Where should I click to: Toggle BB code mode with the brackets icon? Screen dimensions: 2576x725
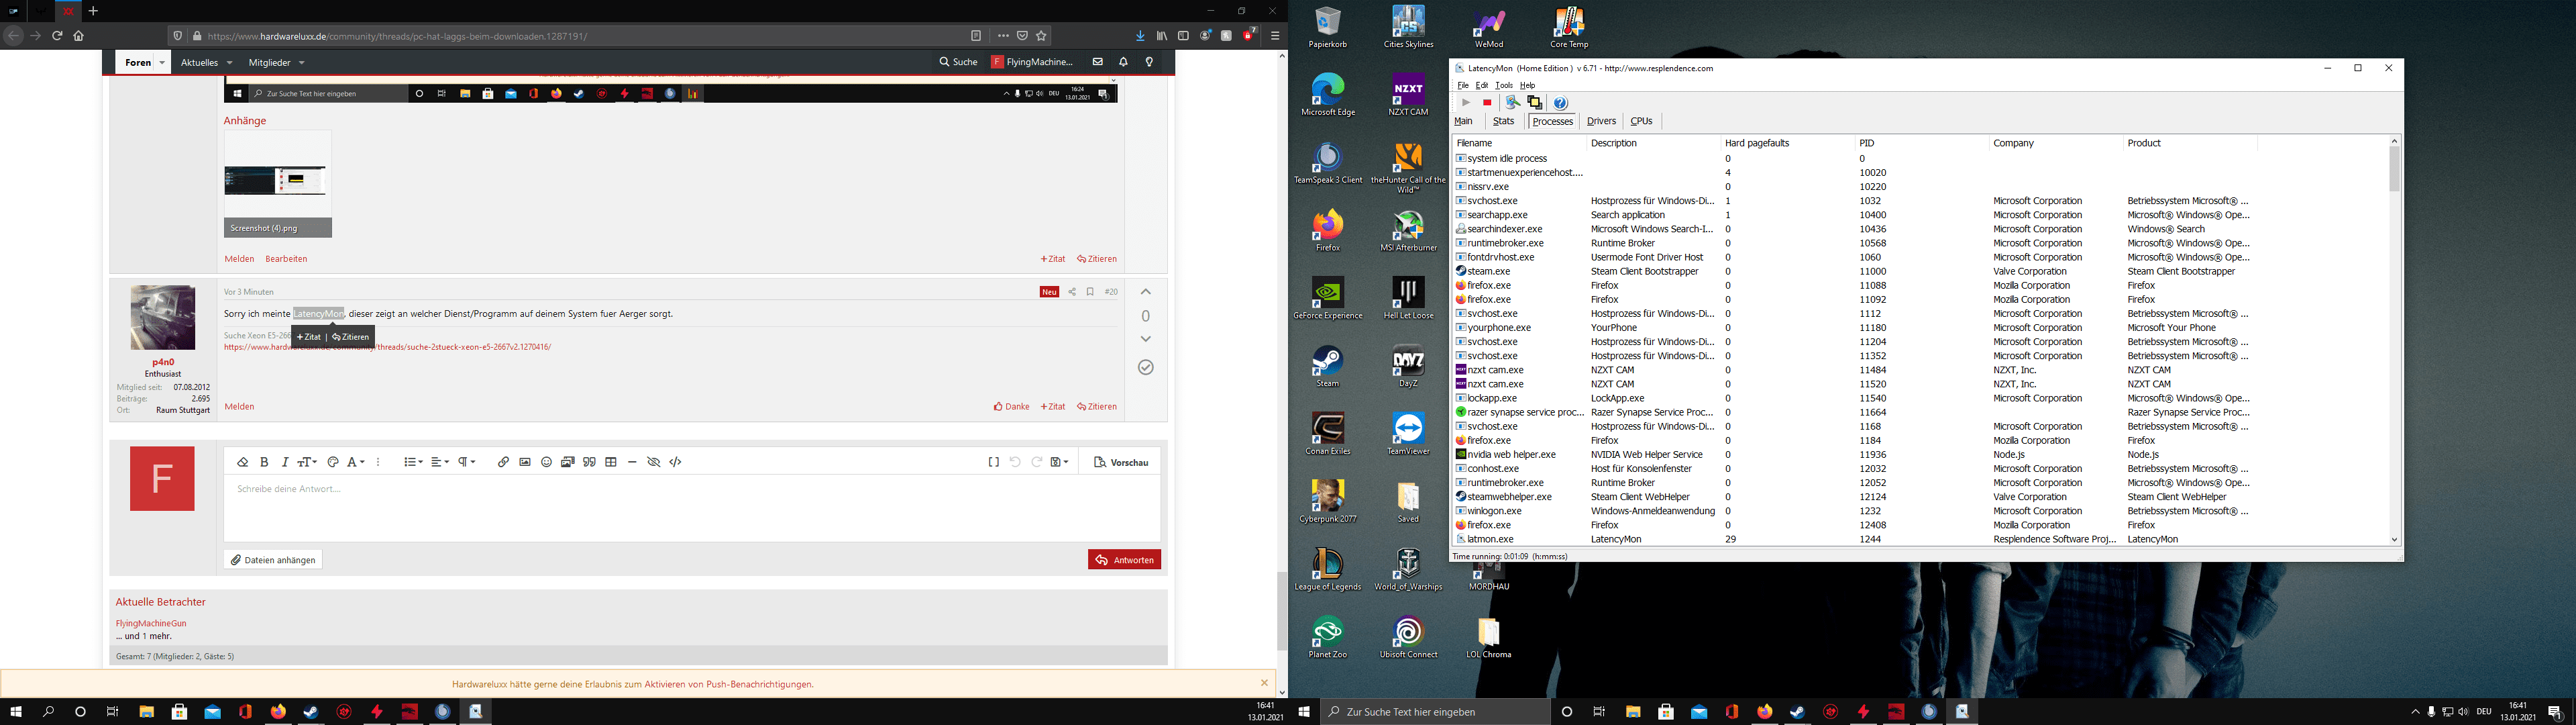tap(993, 462)
